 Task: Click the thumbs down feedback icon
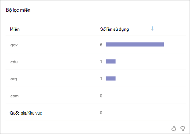183,129
